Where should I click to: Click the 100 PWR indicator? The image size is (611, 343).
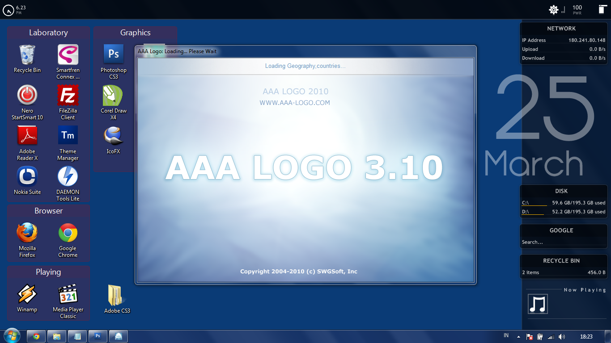577,9
